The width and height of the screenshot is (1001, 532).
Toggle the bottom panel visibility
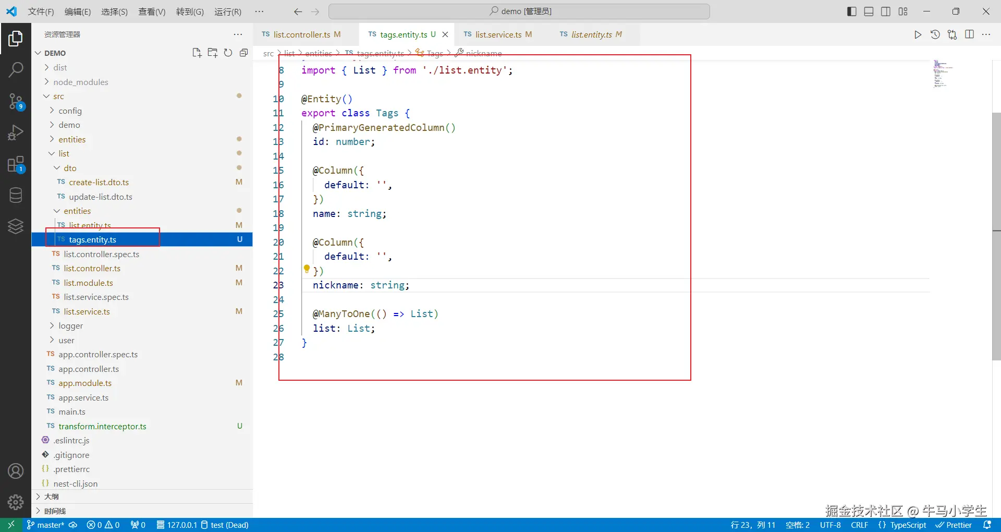869,11
